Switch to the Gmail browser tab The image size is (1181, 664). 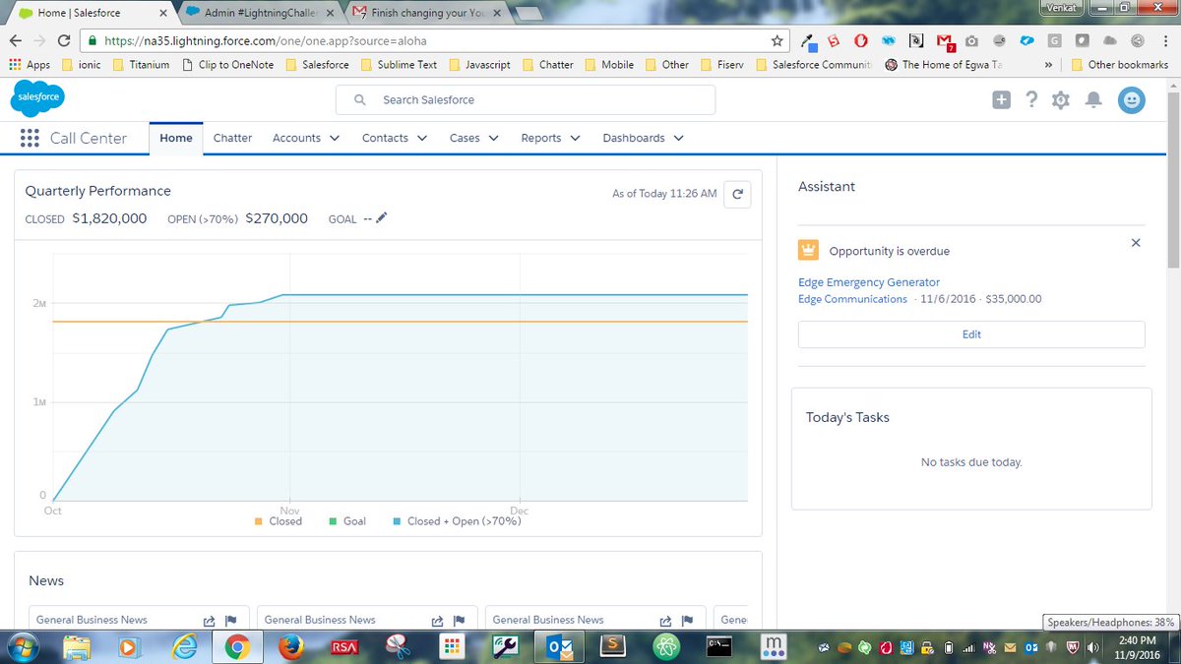pyautogui.click(x=428, y=13)
